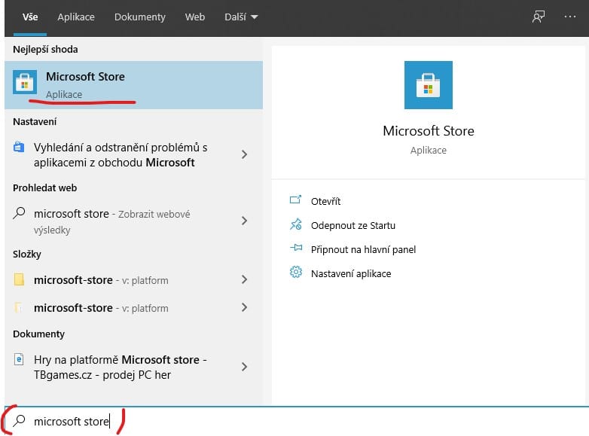Click Připnout na hlavní panel
The height and width of the screenshot is (436, 589).
363,249
